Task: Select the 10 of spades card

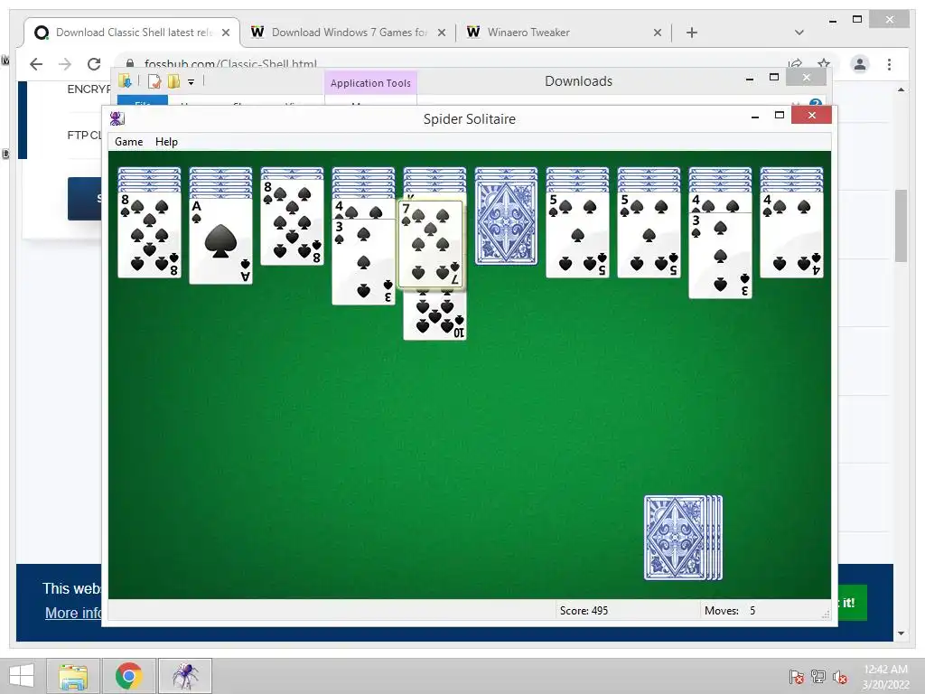Action: click(x=434, y=315)
